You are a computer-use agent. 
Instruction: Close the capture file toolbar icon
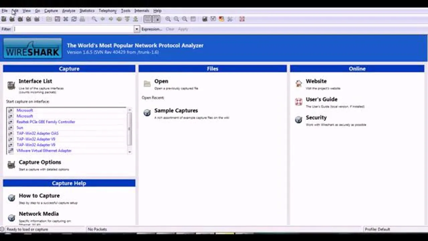tap(66, 19)
